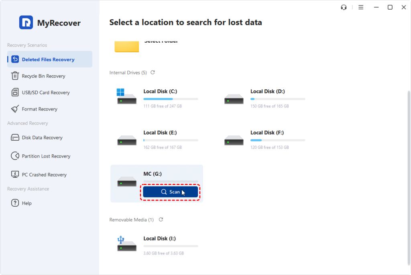Open Deleted Files Recovery scenario
The height and width of the screenshot is (275, 411).
(50, 60)
